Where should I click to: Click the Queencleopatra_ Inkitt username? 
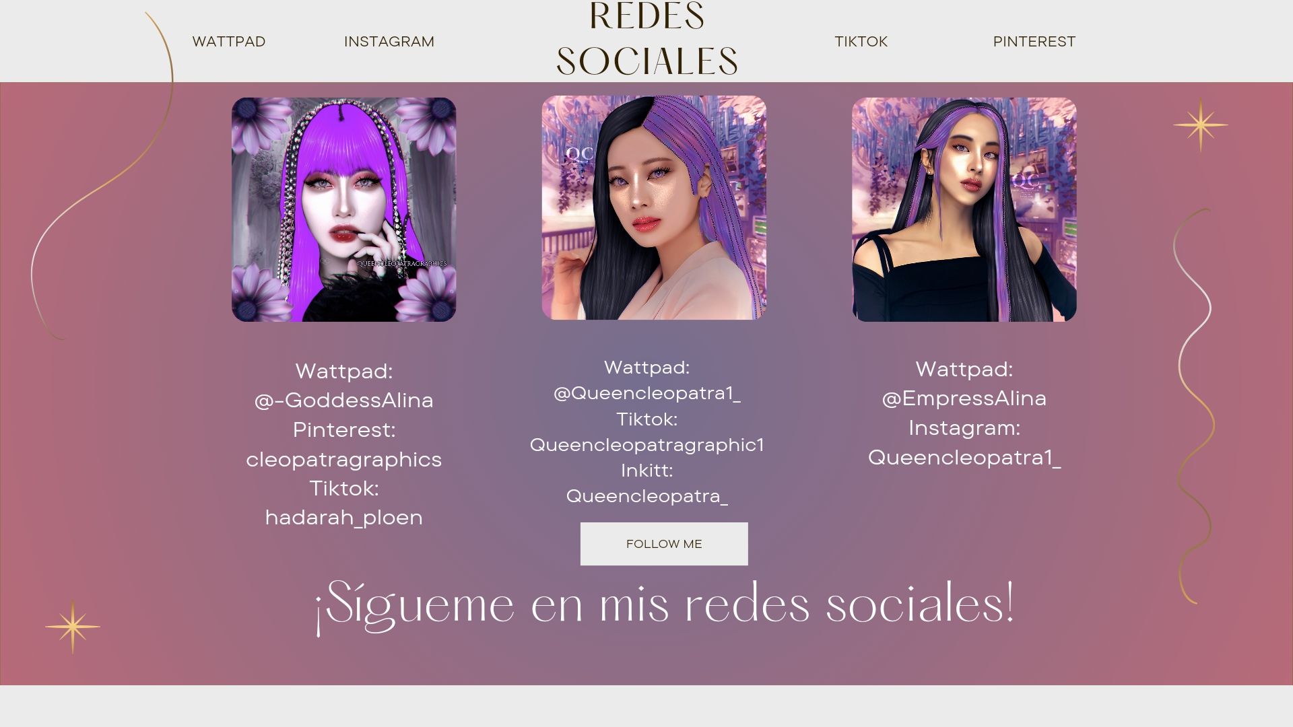tap(647, 496)
